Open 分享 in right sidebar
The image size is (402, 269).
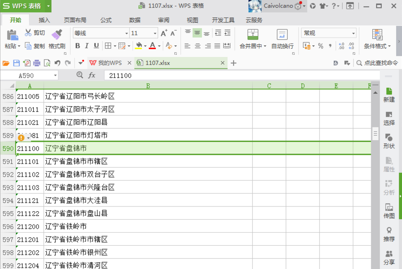click(389, 258)
